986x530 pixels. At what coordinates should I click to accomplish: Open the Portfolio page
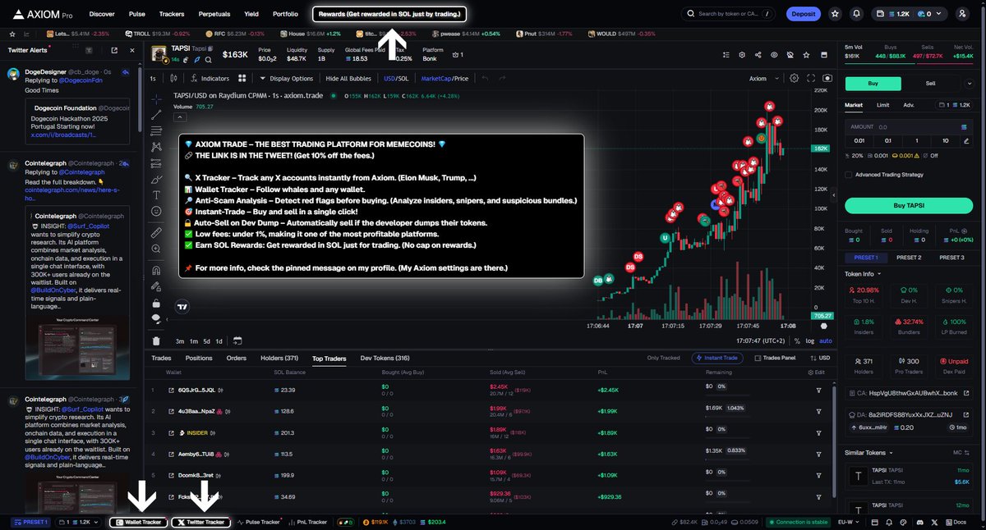coord(285,14)
